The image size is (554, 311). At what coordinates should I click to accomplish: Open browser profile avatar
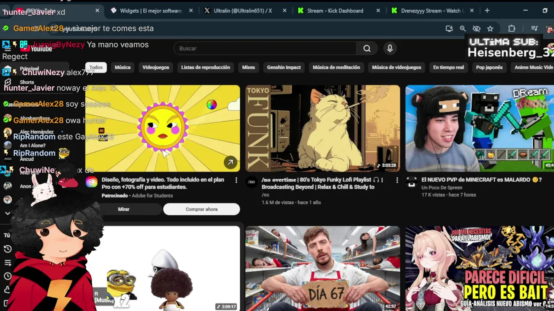pos(550,29)
